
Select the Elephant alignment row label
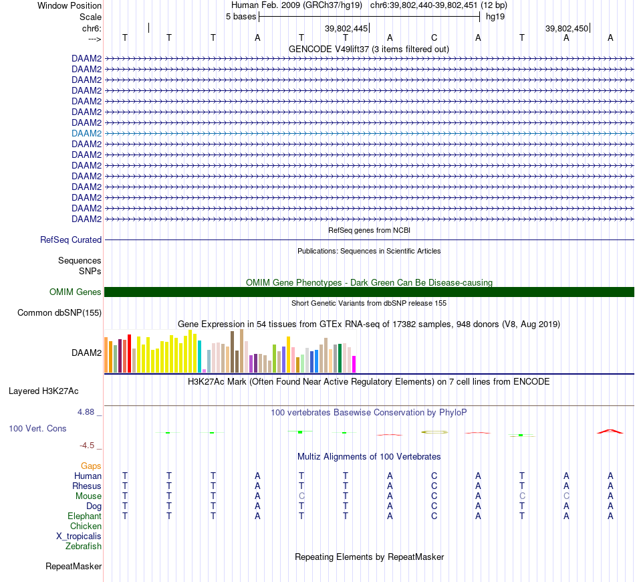tap(85, 516)
